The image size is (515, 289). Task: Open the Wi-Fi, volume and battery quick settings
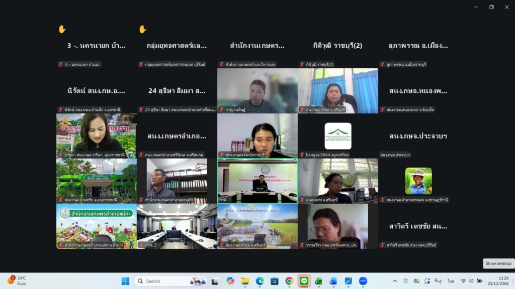(x=471, y=281)
